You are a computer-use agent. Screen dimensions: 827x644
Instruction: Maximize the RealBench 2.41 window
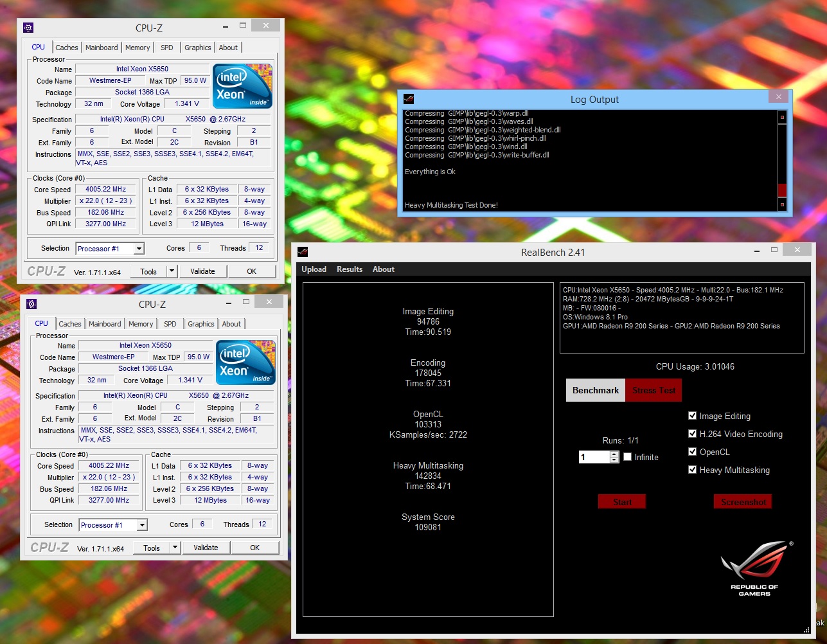[774, 249]
